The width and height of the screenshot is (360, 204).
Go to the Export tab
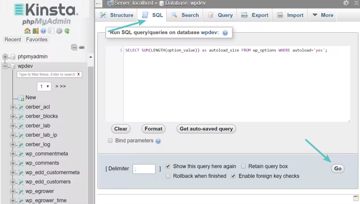[x=255, y=15]
